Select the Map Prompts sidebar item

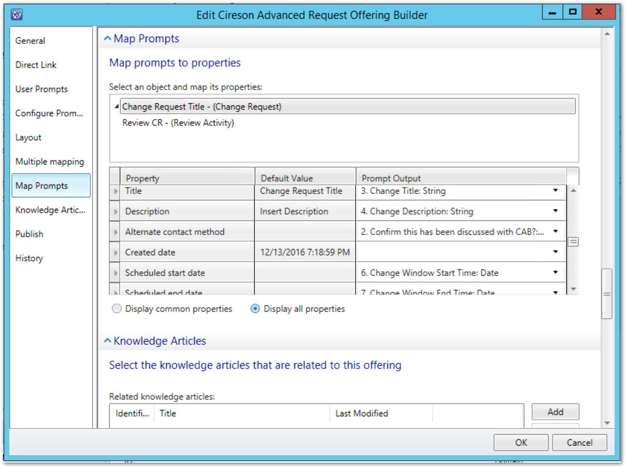51,186
